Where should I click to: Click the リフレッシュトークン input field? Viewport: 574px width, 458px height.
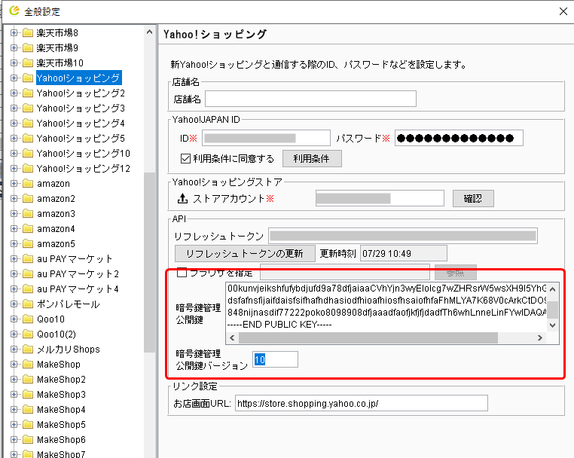coord(403,236)
